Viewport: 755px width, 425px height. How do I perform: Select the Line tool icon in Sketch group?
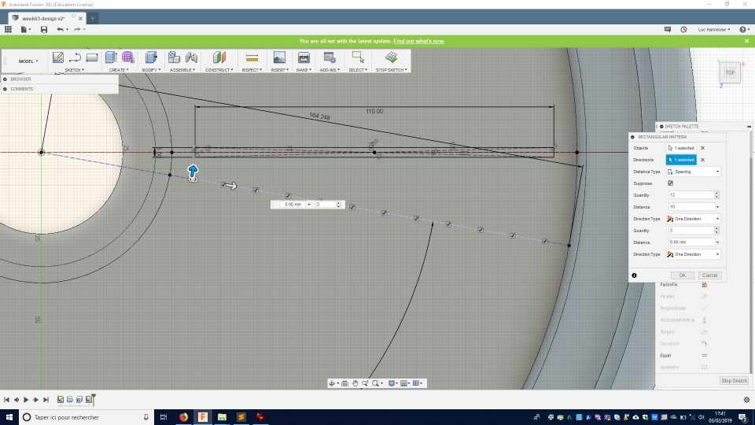75,57
